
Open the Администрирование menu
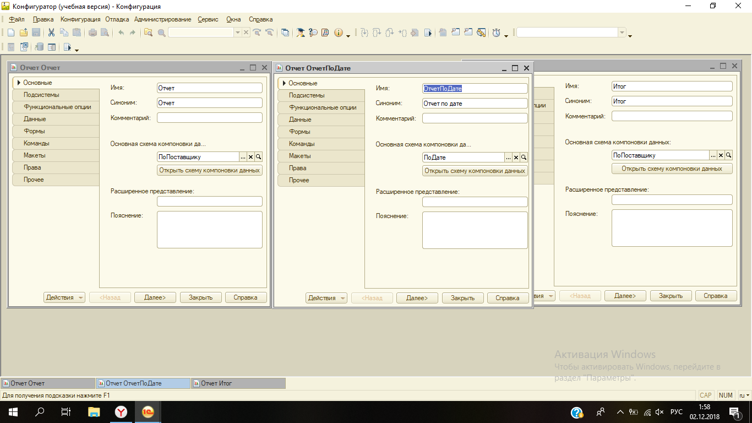[x=162, y=19]
